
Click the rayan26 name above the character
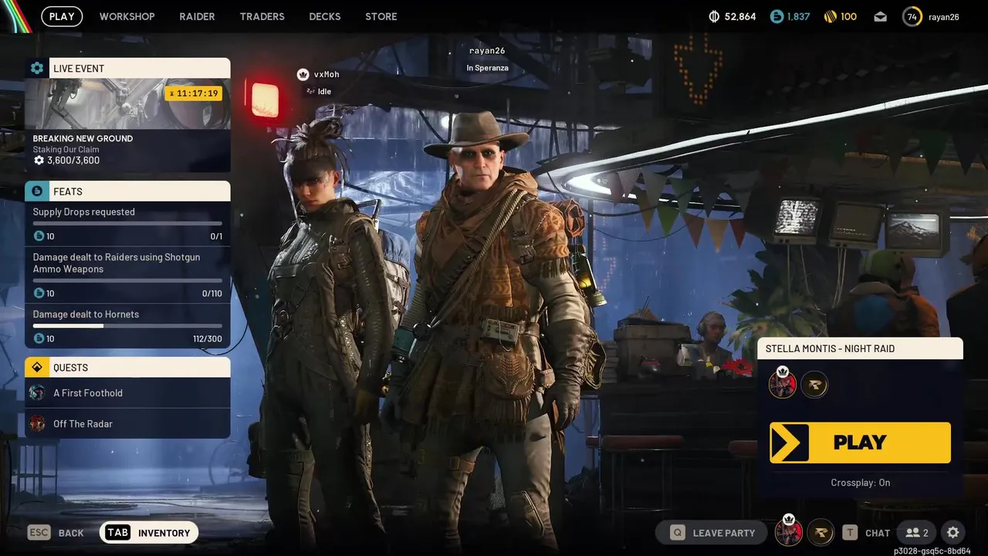(487, 50)
